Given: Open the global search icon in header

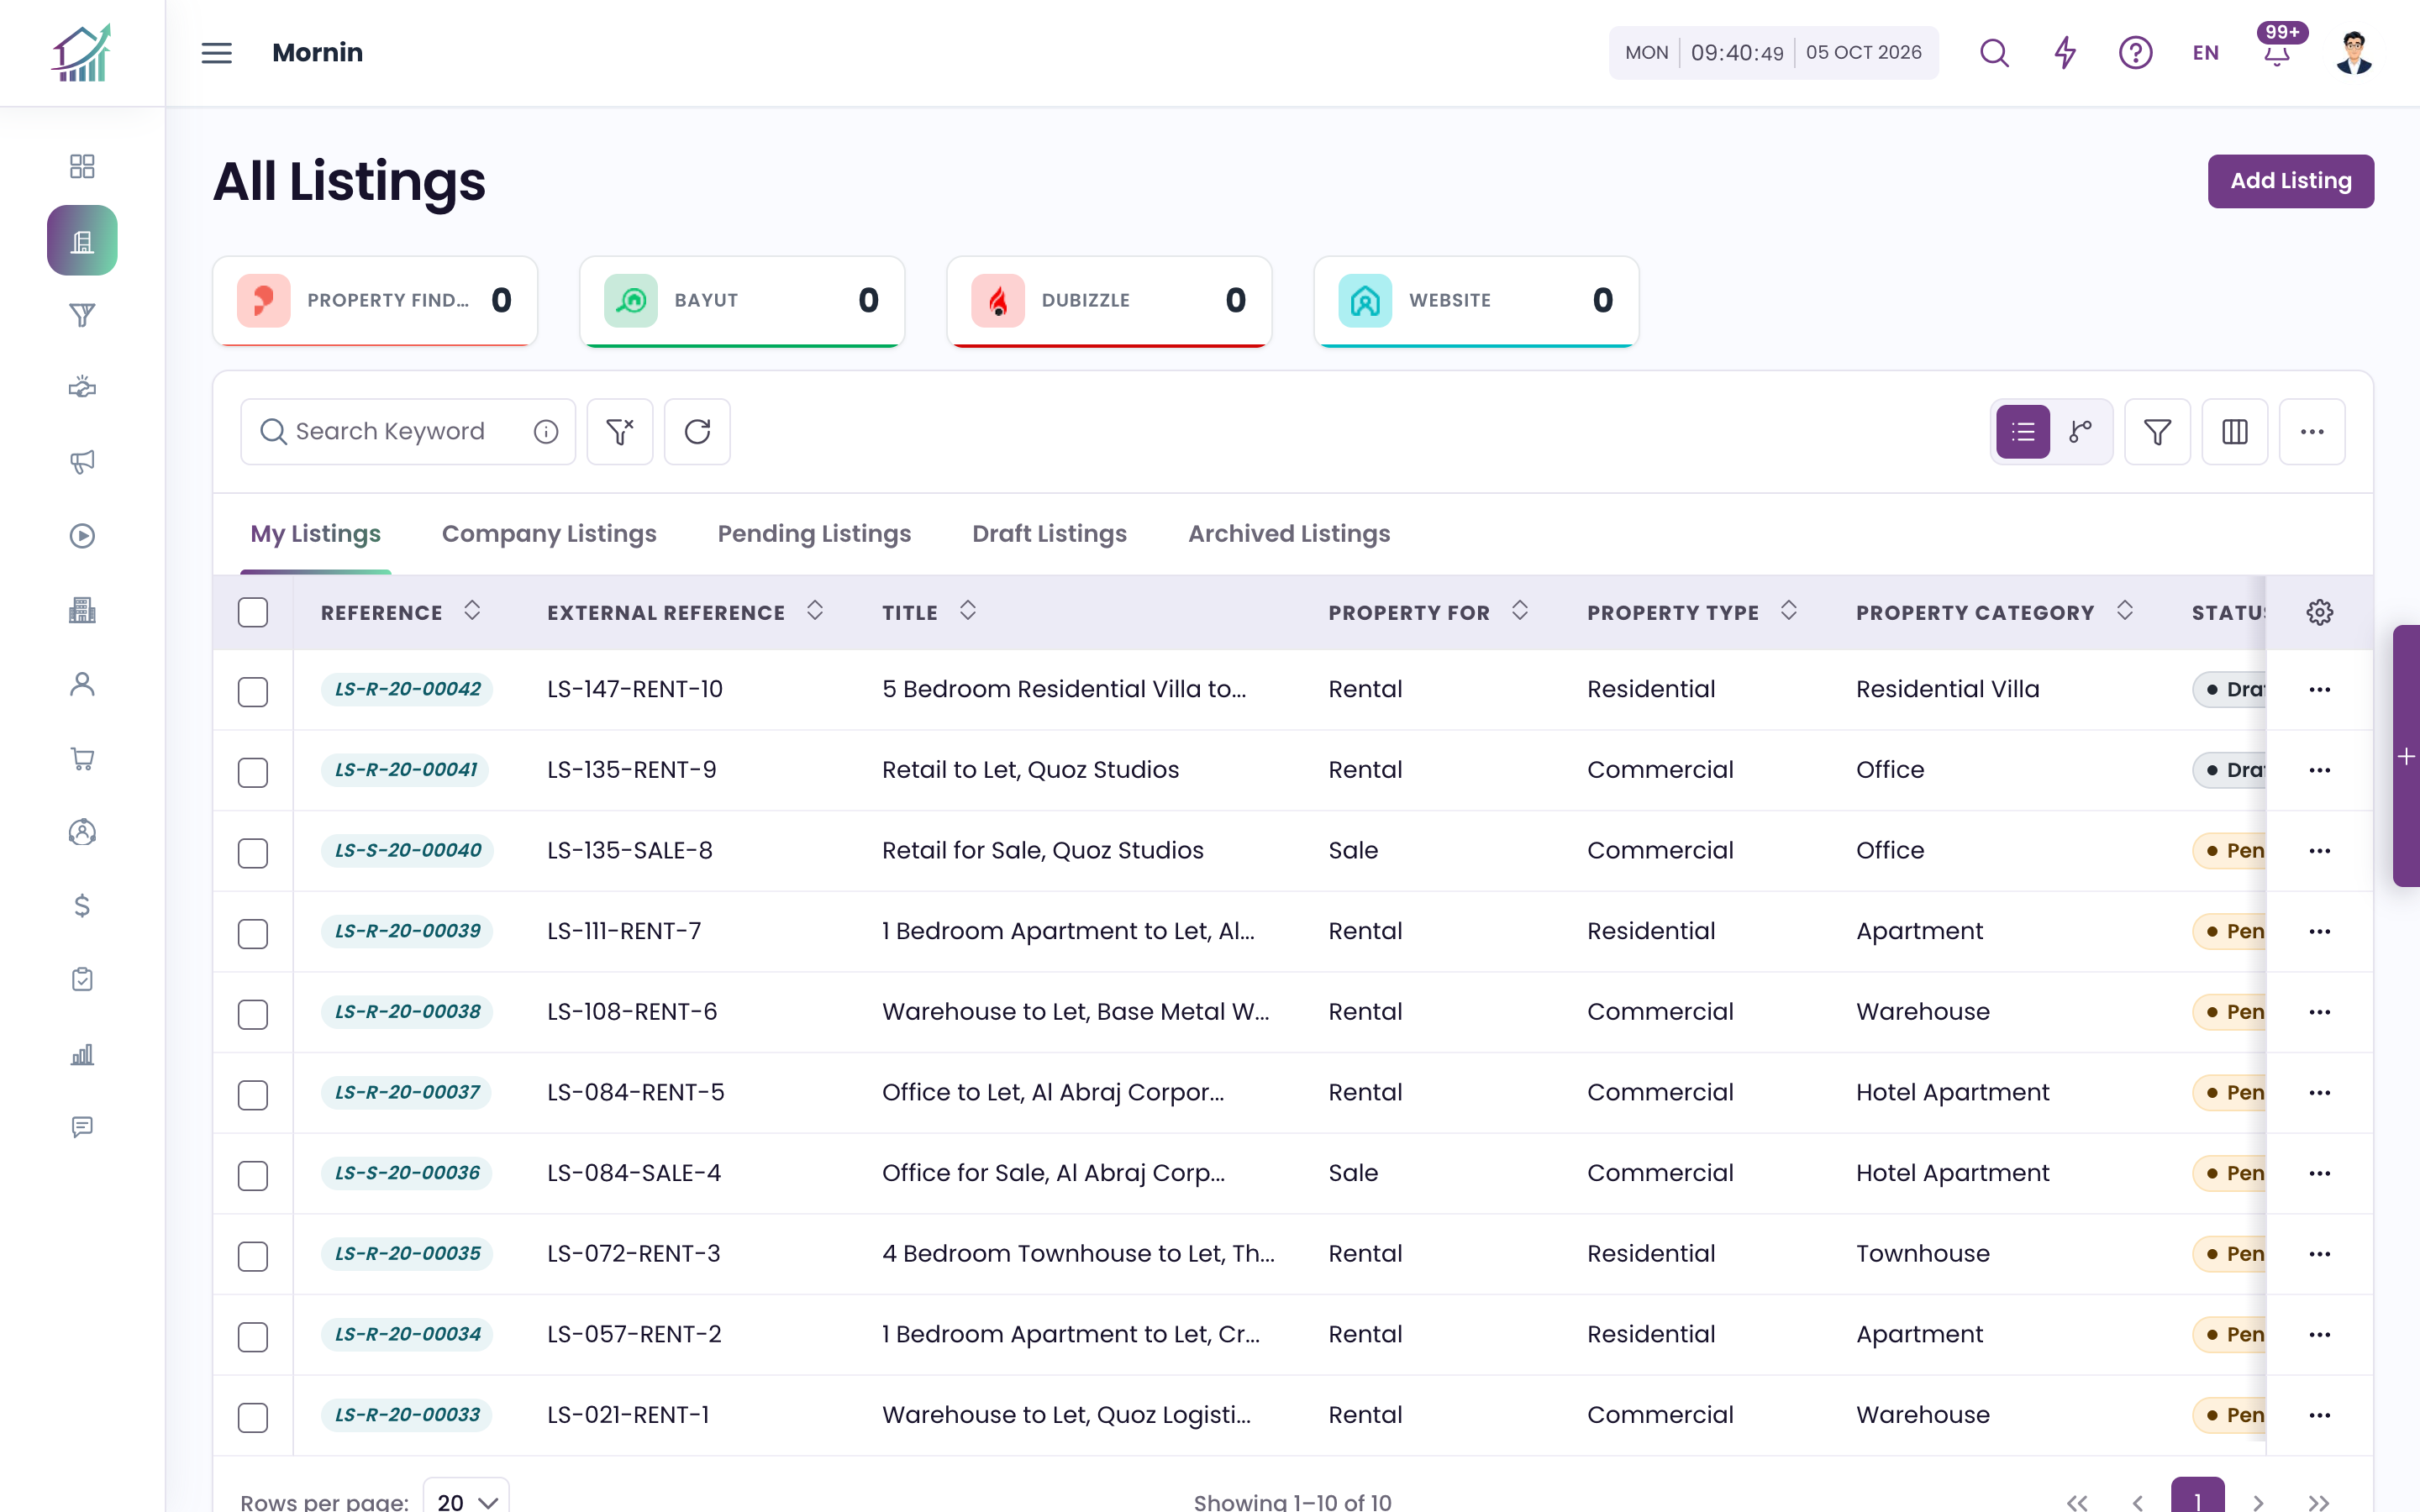Looking at the screenshot, I should [x=1994, y=53].
